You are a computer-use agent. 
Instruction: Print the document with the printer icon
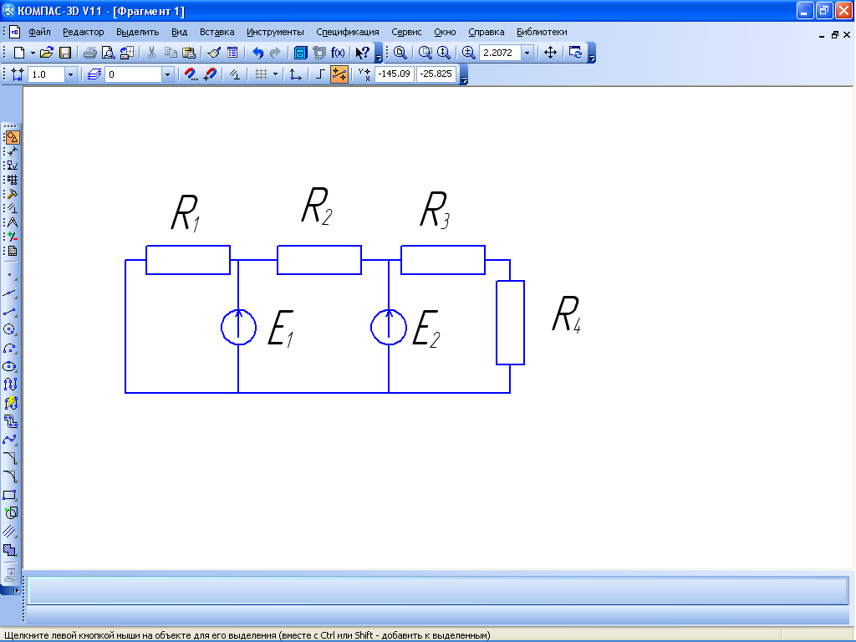pyautogui.click(x=90, y=53)
